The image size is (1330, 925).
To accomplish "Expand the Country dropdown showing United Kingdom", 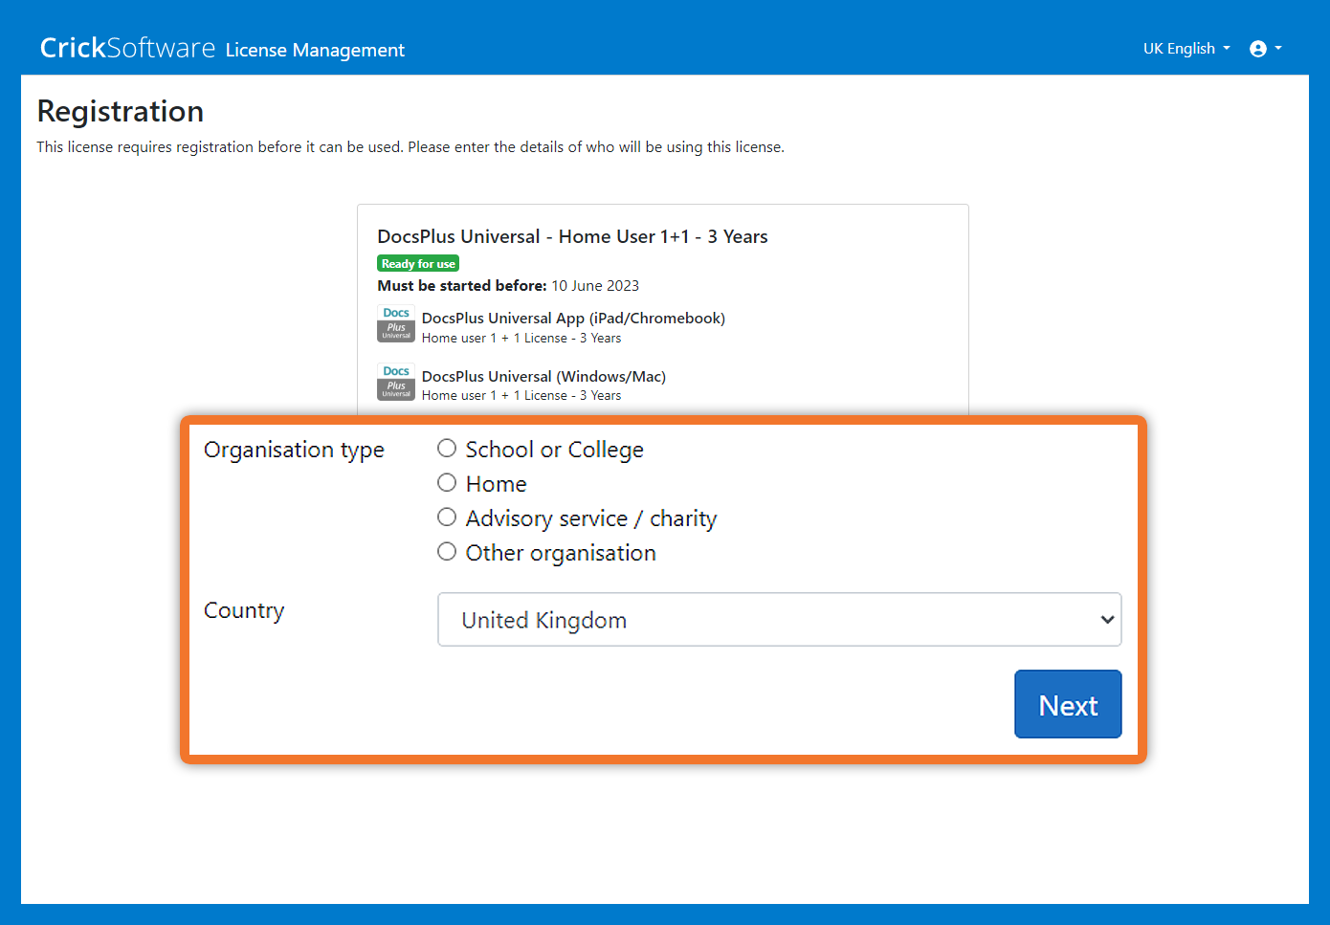I will pos(779,620).
